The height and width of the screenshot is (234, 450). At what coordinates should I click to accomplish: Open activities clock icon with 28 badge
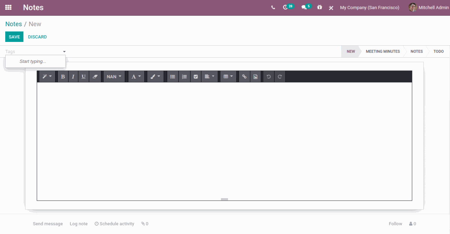(x=286, y=7)
